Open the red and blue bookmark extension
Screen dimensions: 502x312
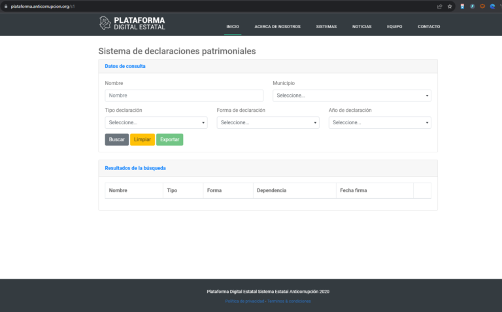(x=463, y=6)
